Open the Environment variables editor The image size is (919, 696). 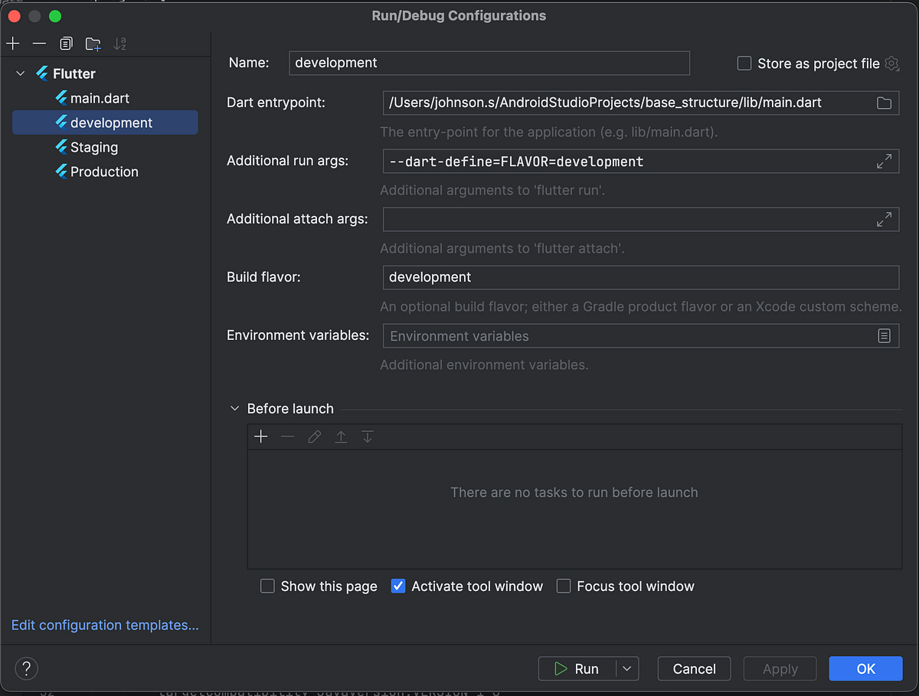[885, 335]
